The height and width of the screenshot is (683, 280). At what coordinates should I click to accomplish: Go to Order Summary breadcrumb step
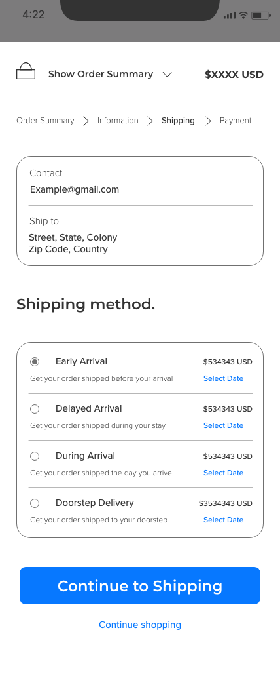click(45, 121)
